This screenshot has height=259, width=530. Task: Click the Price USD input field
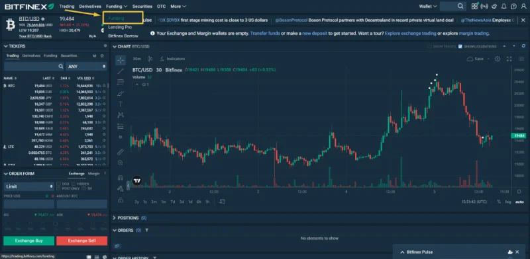(x=28, y=203)
